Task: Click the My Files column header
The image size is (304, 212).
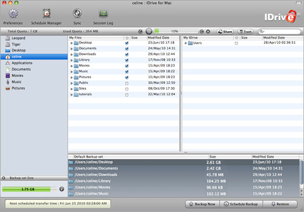Action: (96, 37)
